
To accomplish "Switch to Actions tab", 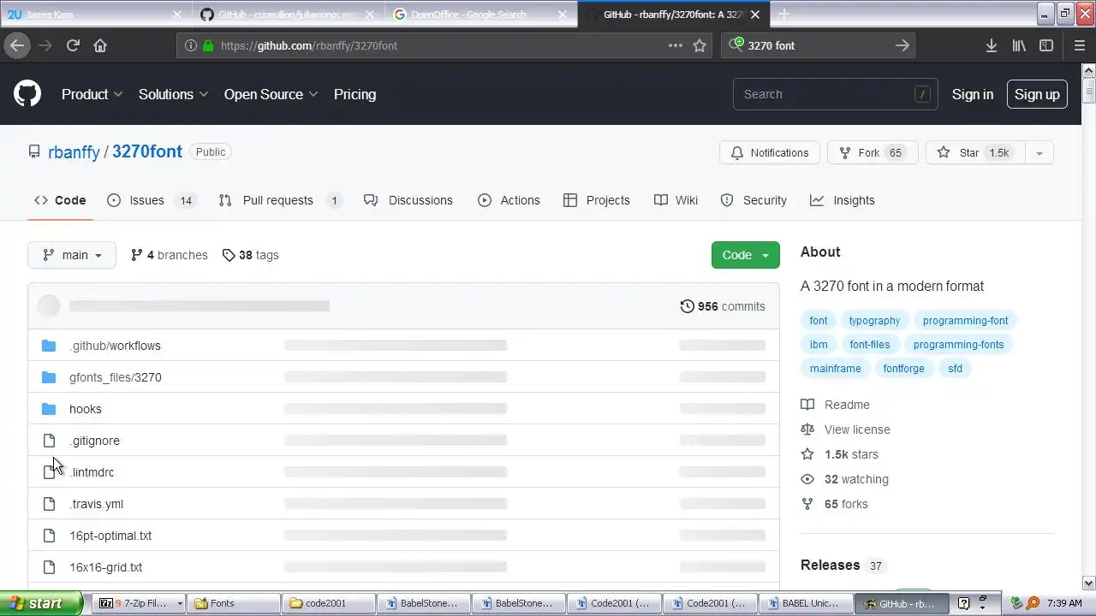I will point(509,200).
